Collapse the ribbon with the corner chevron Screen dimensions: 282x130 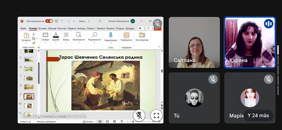(159, 47)
